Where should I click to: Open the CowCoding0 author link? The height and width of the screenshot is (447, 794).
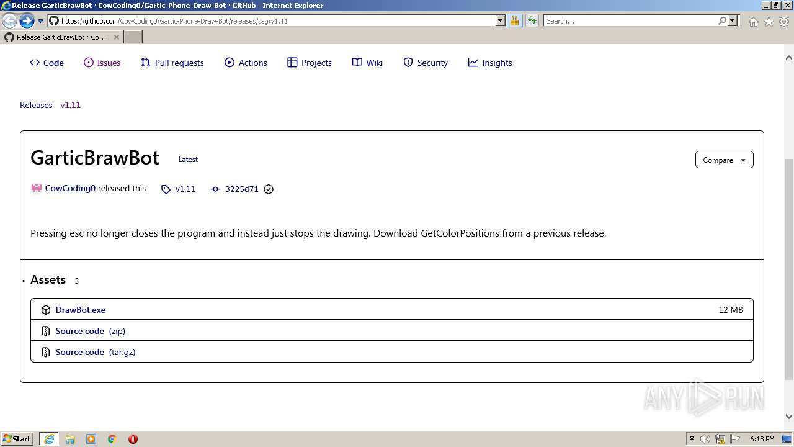point(70,188)
